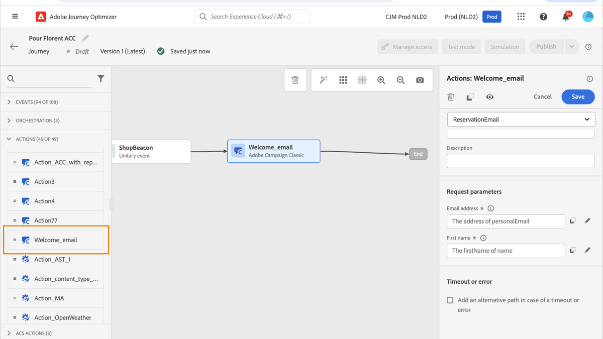
Task: Select the auto-arrange magic wand tool
Action: tap(323, 80)
